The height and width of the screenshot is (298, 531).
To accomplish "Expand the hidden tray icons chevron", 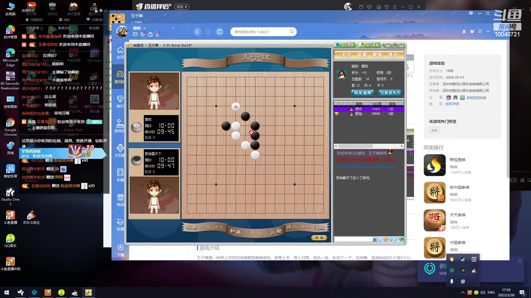I will point(463,292).
